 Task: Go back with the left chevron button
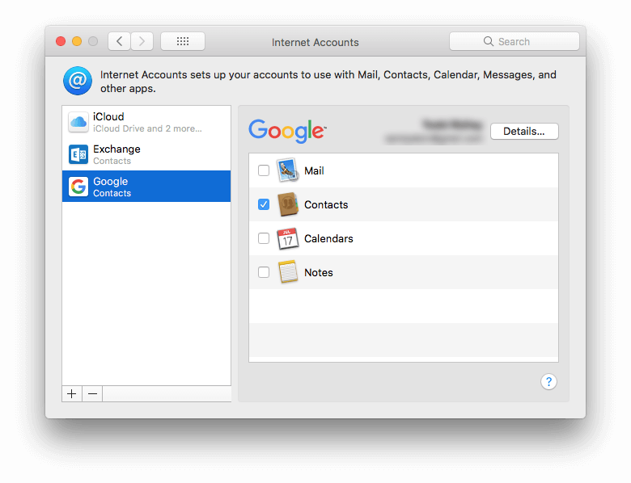point(119,41)
